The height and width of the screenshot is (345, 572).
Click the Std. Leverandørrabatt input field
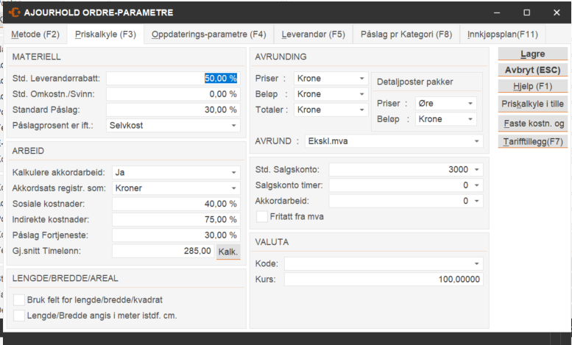pyautogui.click(x=173, y=78)
